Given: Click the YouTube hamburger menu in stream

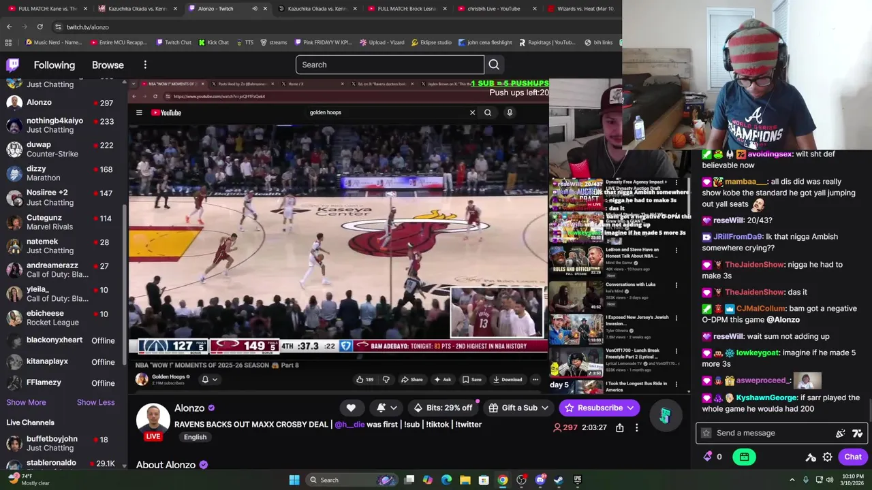Looking at the screenshot, I should coord(139,113).
